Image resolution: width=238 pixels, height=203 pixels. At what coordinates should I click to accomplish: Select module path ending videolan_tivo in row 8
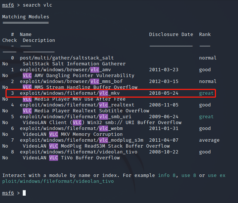(x=79, y=152)
